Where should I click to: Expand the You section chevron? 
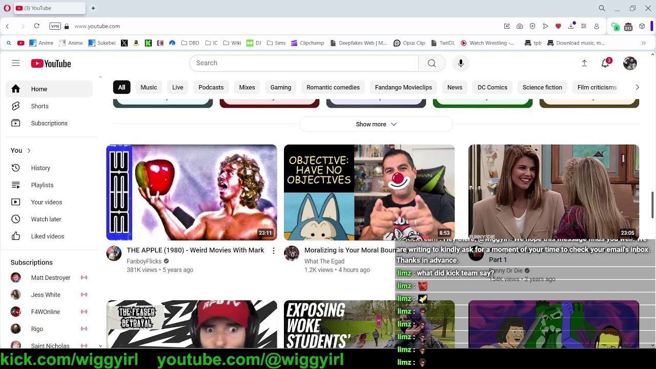pyautogui.click(x=29, y=151)
